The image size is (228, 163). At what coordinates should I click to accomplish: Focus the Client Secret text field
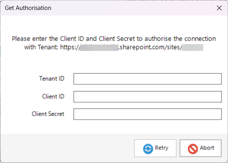[x=148, y=114]
